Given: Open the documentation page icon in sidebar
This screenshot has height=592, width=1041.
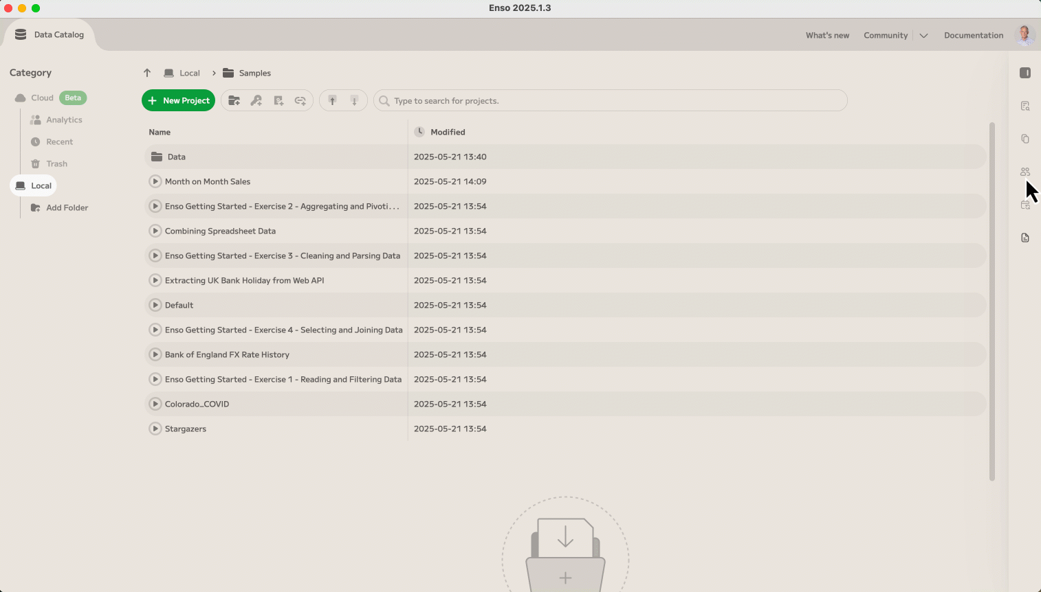Looking at the screenshot, I should [1025, 238].
